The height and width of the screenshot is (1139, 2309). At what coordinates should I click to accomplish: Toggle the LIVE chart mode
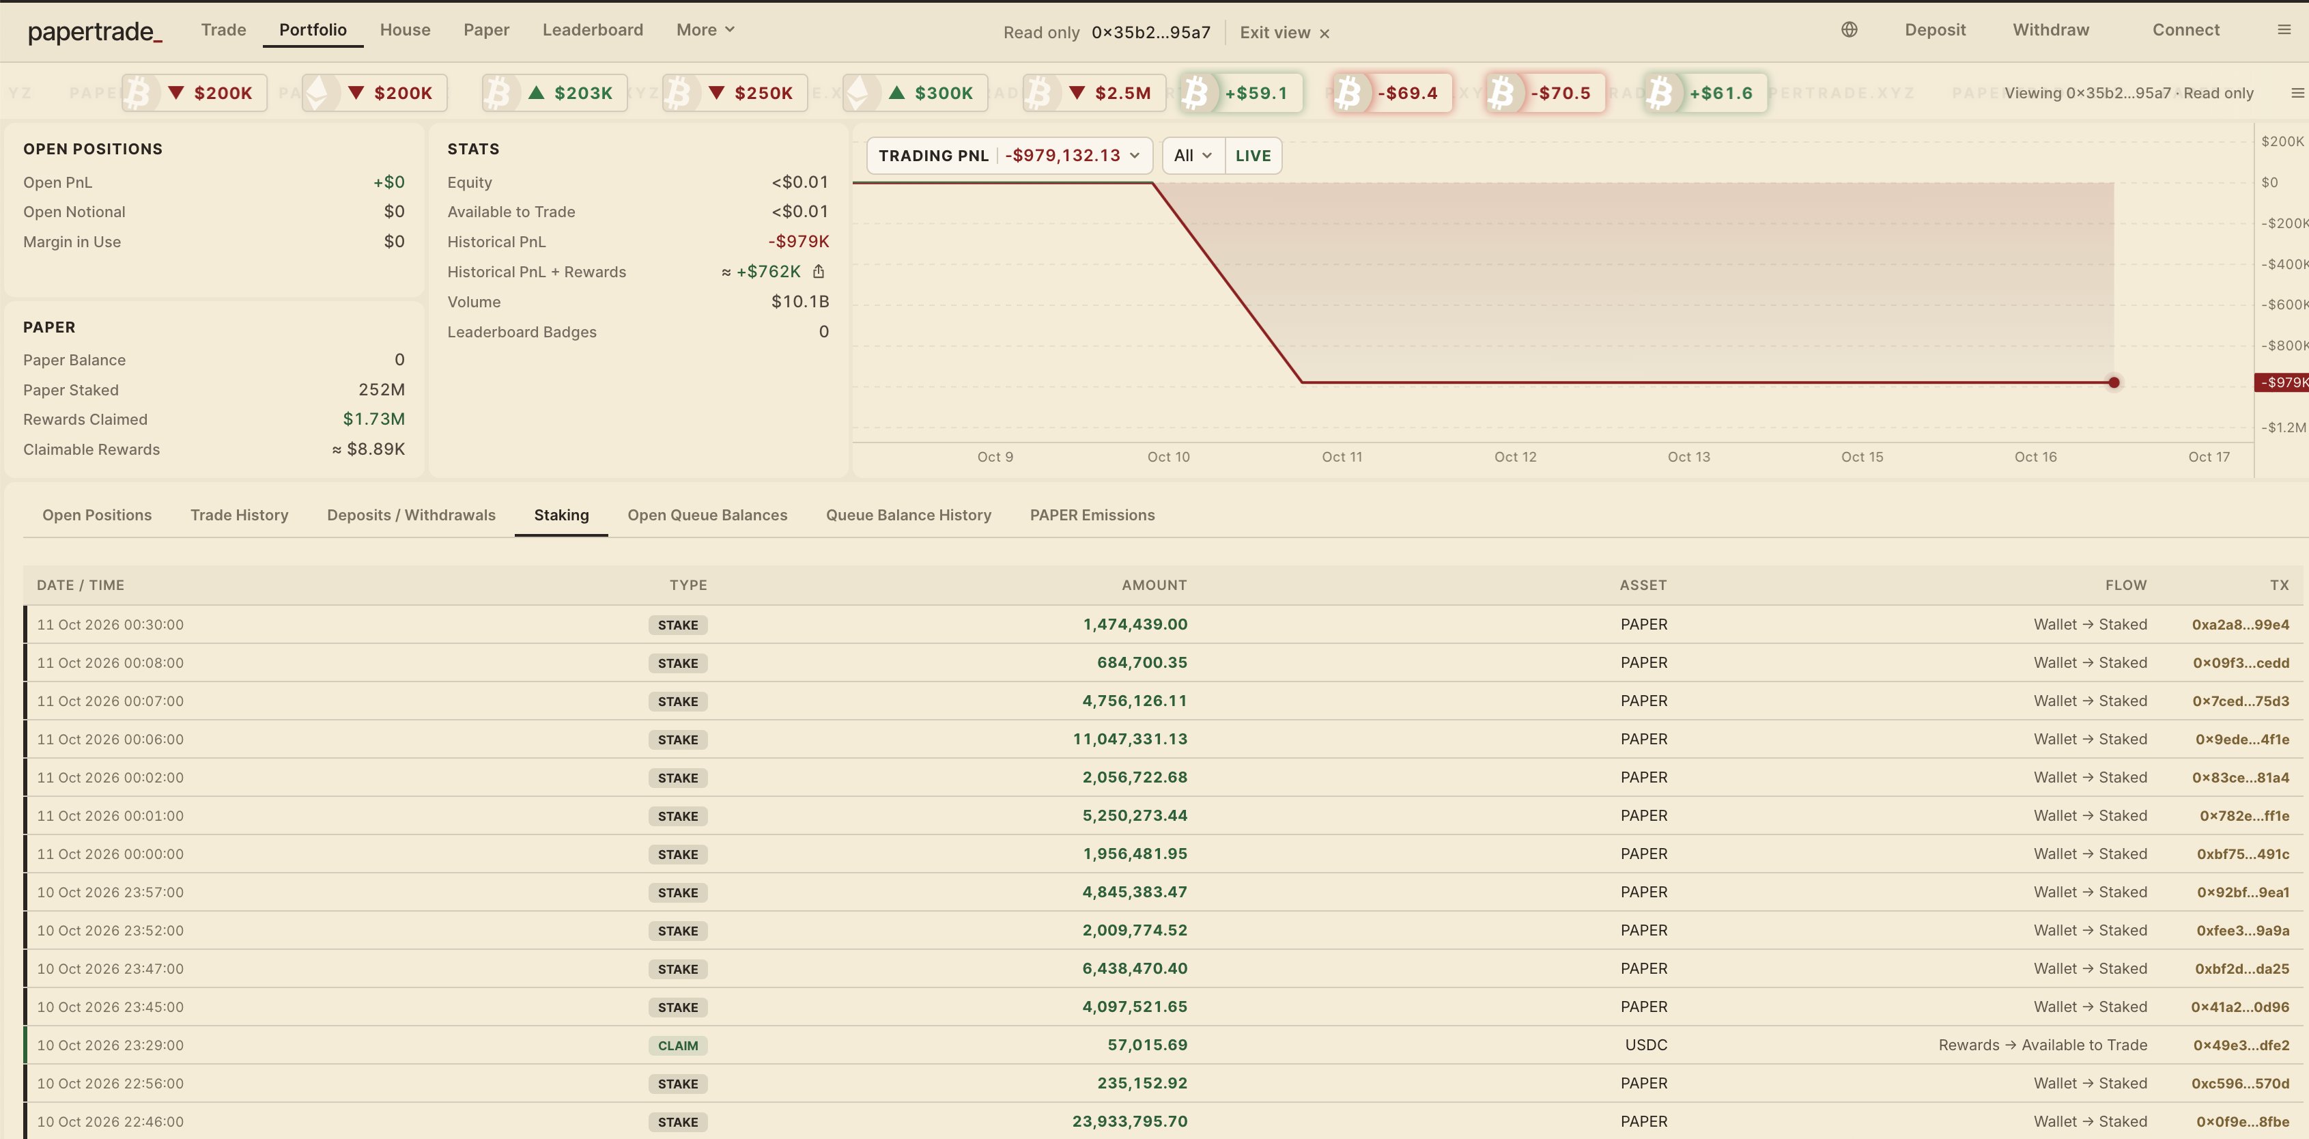pos(1253,156)
